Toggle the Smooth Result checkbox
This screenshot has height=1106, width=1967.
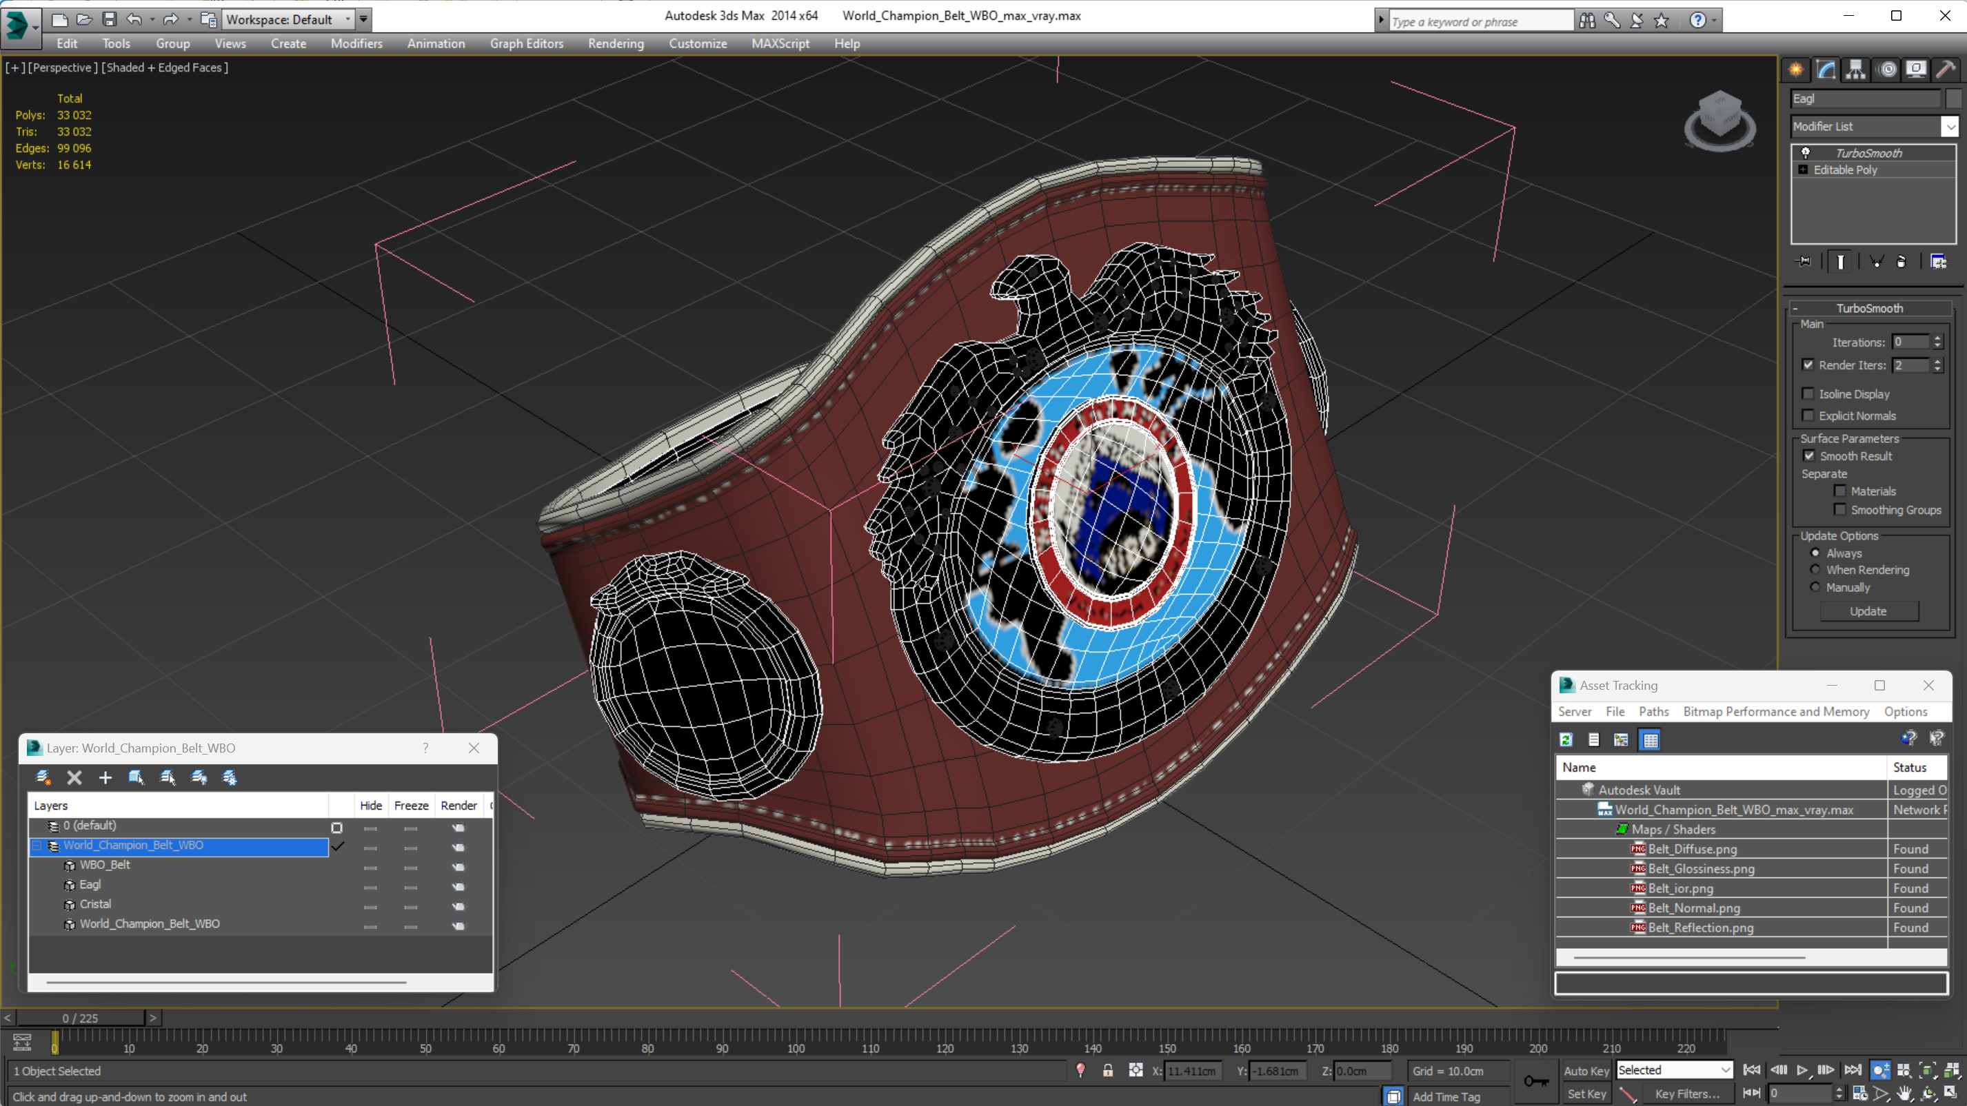coord(1809,455)
